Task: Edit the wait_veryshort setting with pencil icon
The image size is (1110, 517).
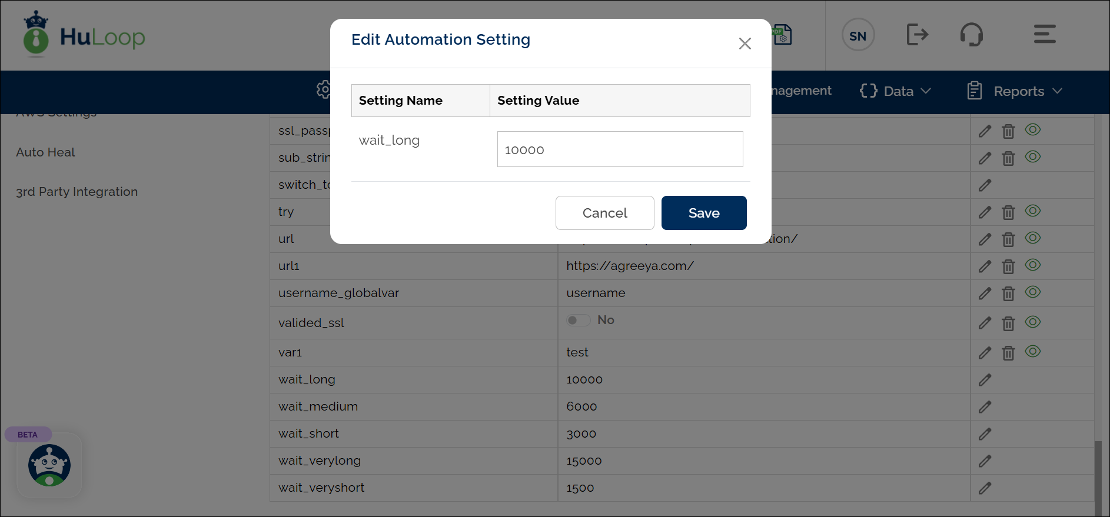Action: 985,488
